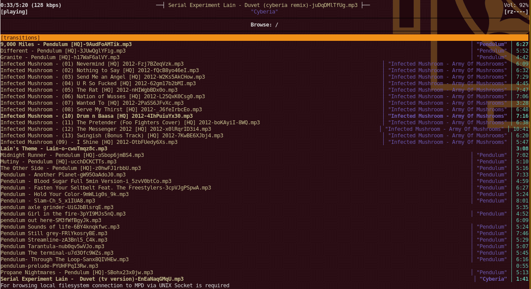
Task: Select 9,000 Miles - Pendulum track
Action: tap(265, 44)
